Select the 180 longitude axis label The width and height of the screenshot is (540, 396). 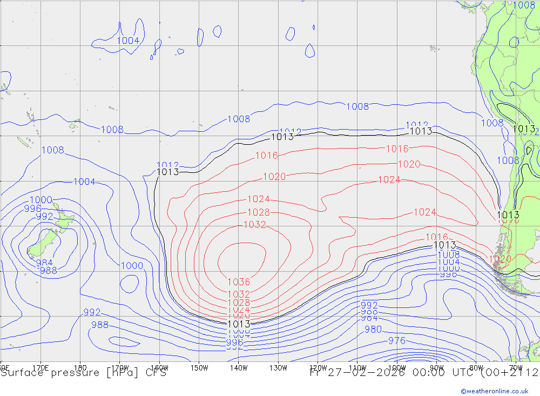(80, 368)
